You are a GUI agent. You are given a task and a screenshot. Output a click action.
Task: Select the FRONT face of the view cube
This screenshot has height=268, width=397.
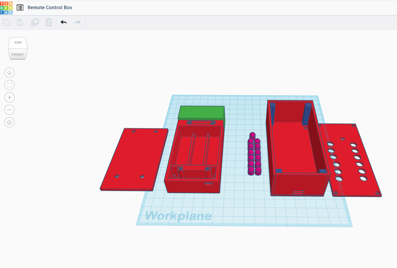coord(18,54)
